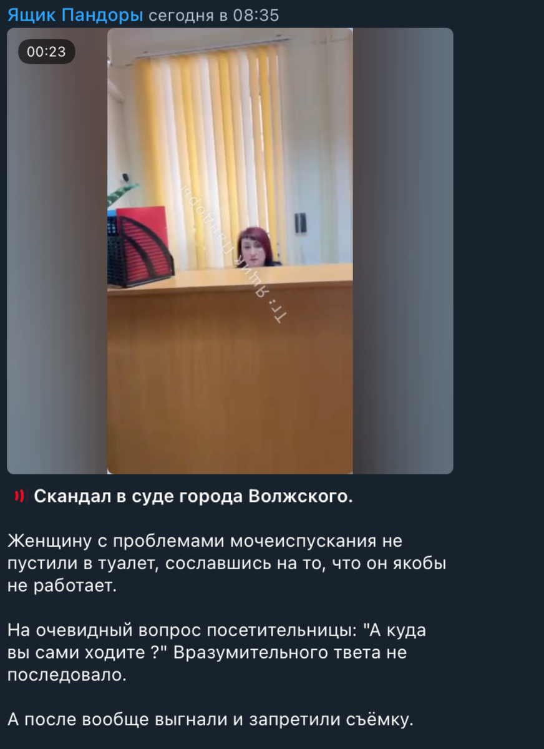Click the сегодня в 08:35 post timestamp
The height and width of the screenshot is (749, 544).
pyautogui.click(x=213, y=15)
